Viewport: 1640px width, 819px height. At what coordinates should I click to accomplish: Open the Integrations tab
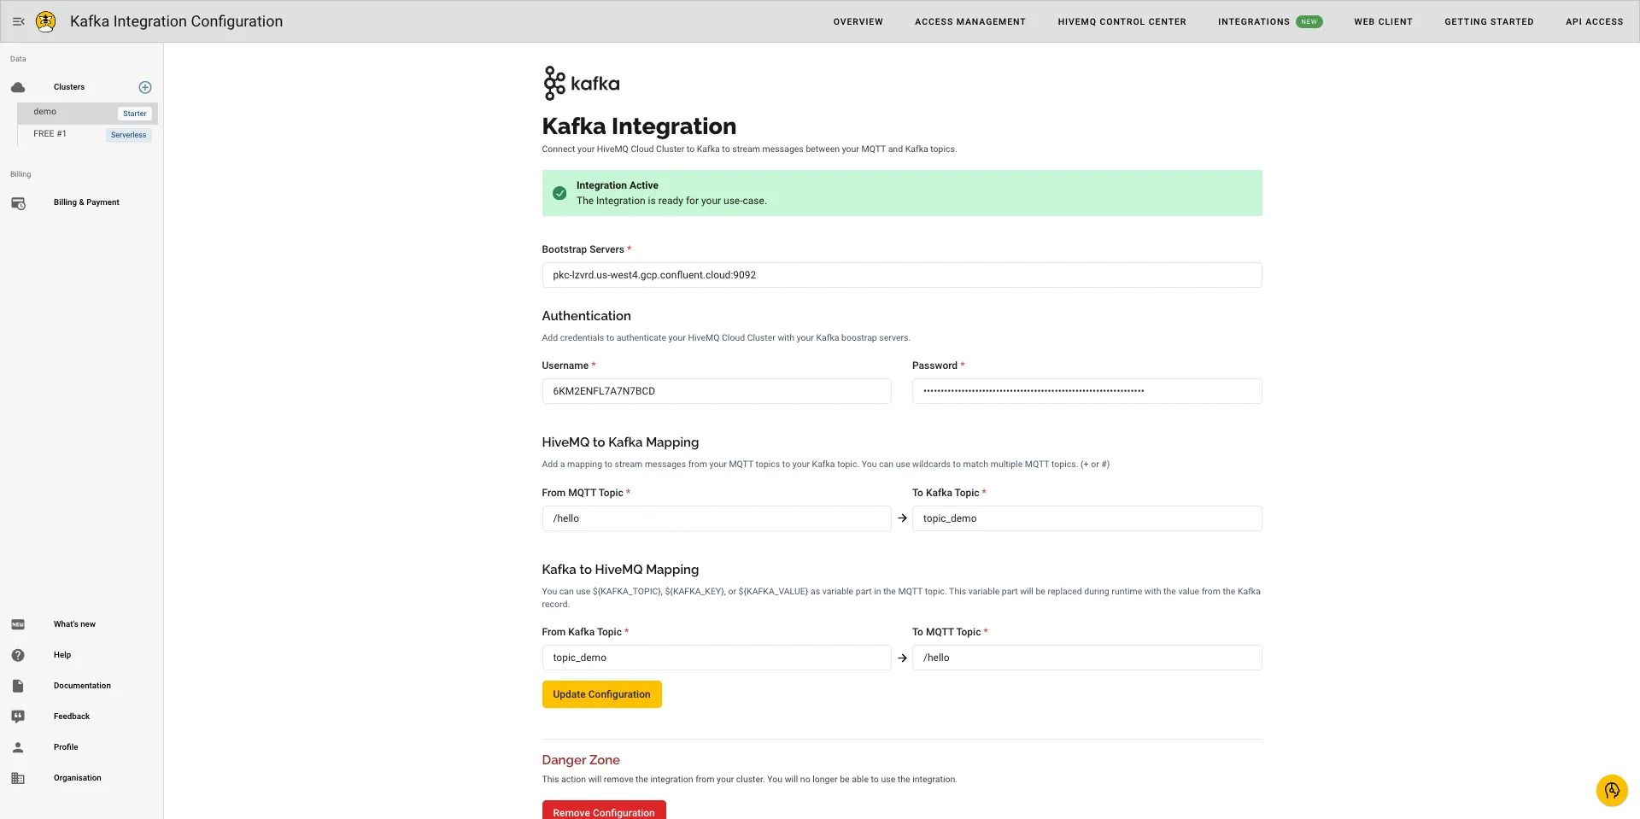1254,21
